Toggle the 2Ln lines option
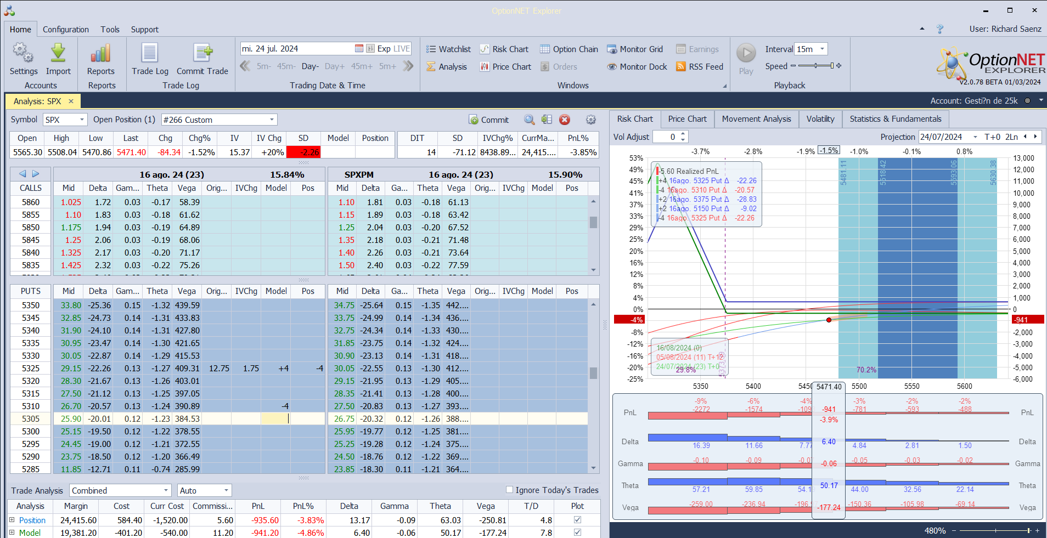The width and height of the screenshot is (1047, 538). coord(1011,137)
